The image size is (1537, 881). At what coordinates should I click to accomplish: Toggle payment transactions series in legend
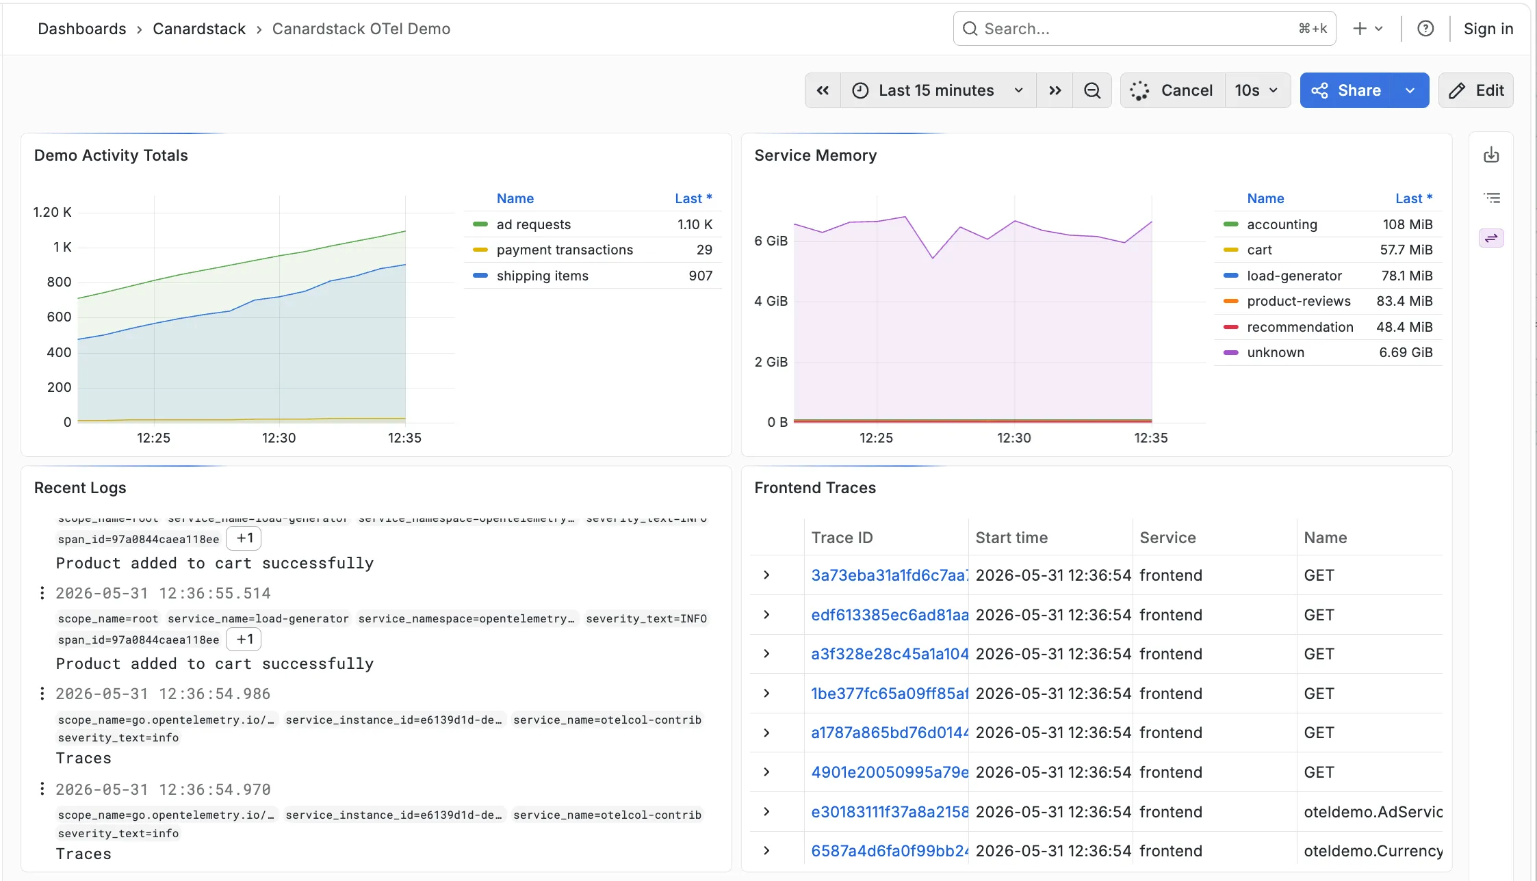pyautogui.click(x=565, y=250)
